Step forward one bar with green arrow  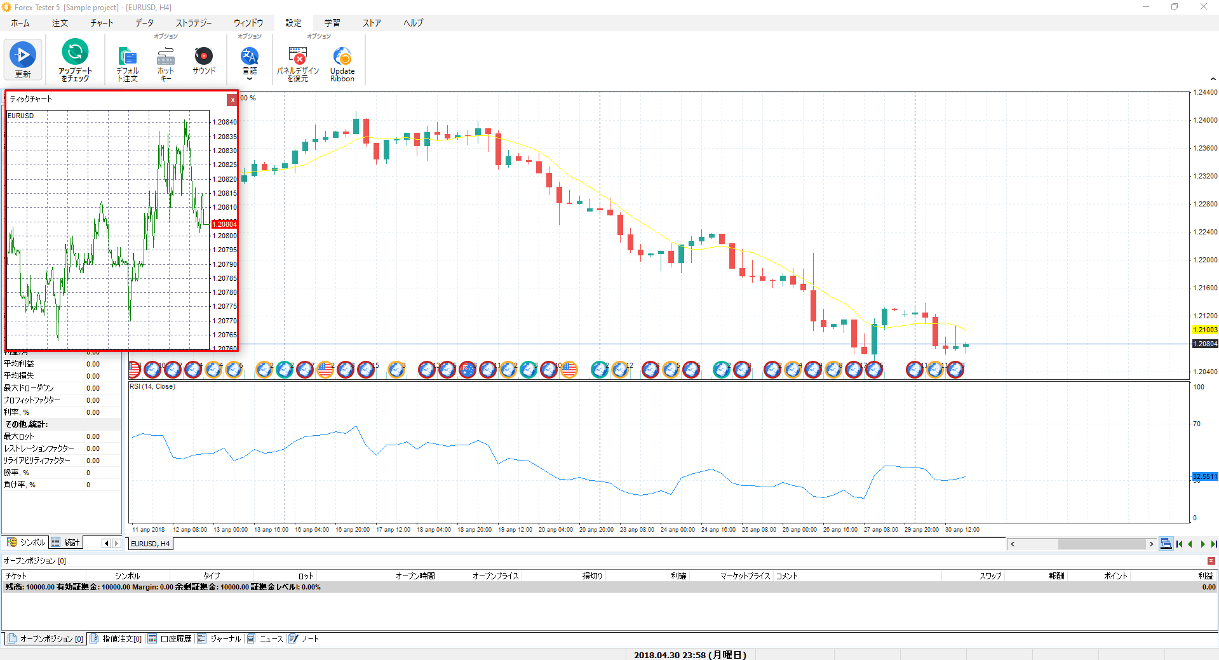click(x=1201, y=544)
